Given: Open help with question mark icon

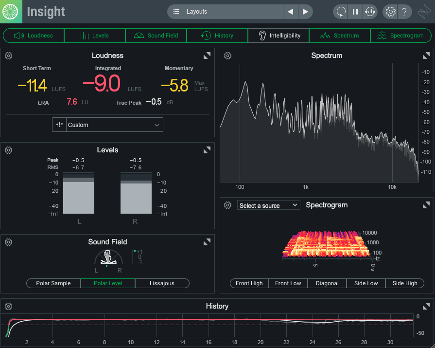Looking at the screenshot, I should pyautogui.click(x=404, y=12).
